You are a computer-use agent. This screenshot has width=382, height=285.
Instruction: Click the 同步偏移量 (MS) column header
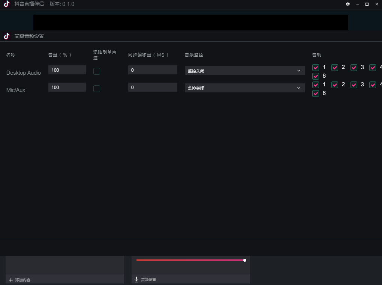pyautogui.click(x=148, y=55)
